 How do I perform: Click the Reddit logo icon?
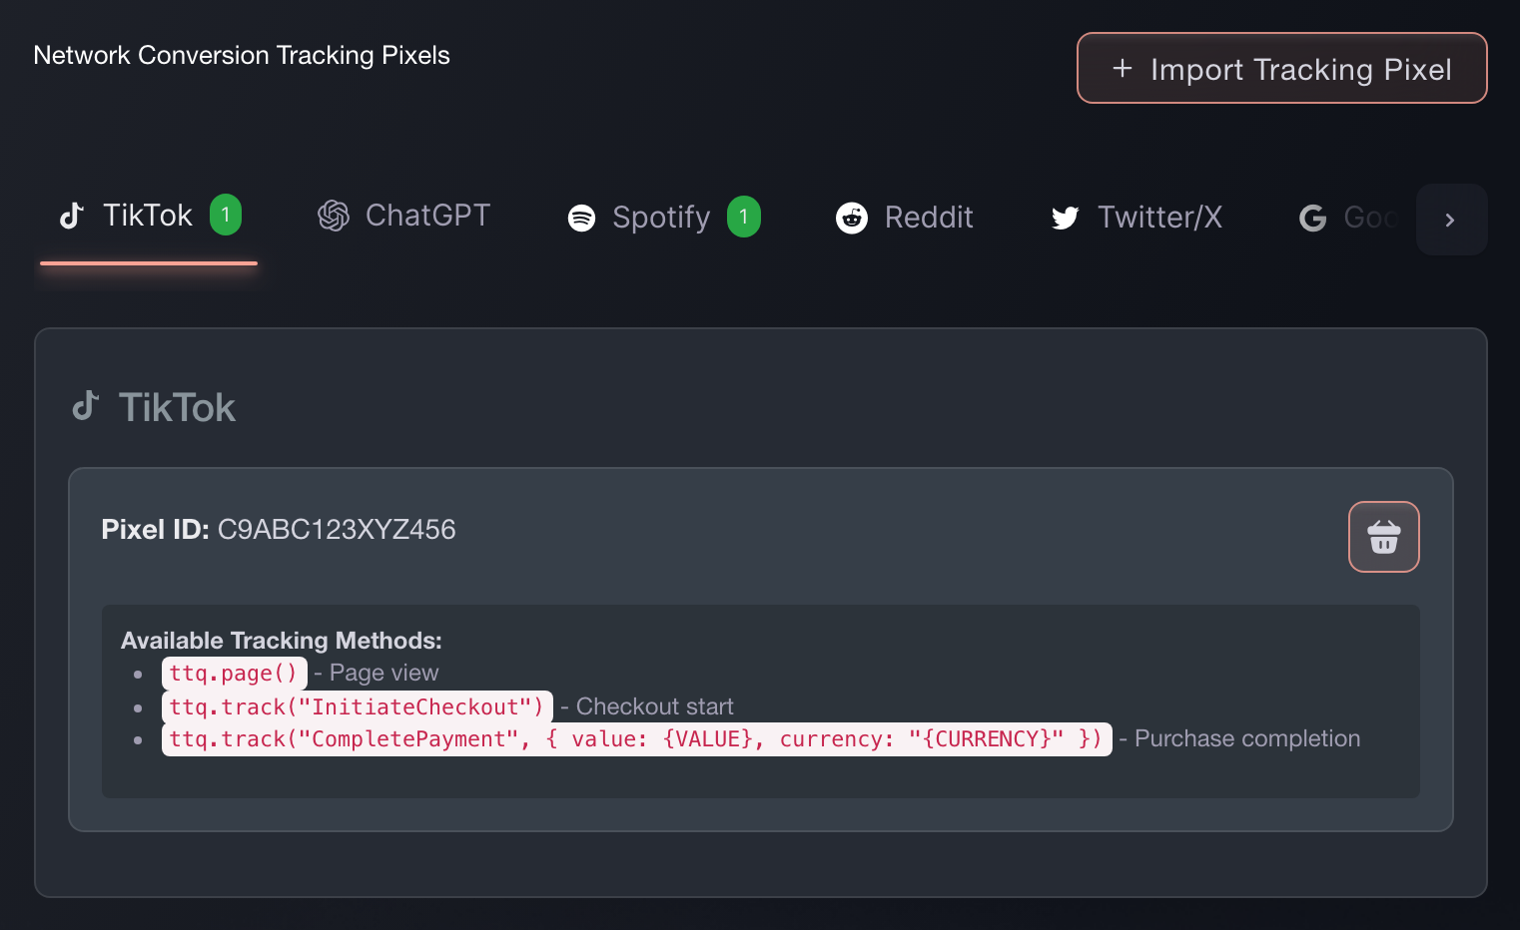point(852,218)
